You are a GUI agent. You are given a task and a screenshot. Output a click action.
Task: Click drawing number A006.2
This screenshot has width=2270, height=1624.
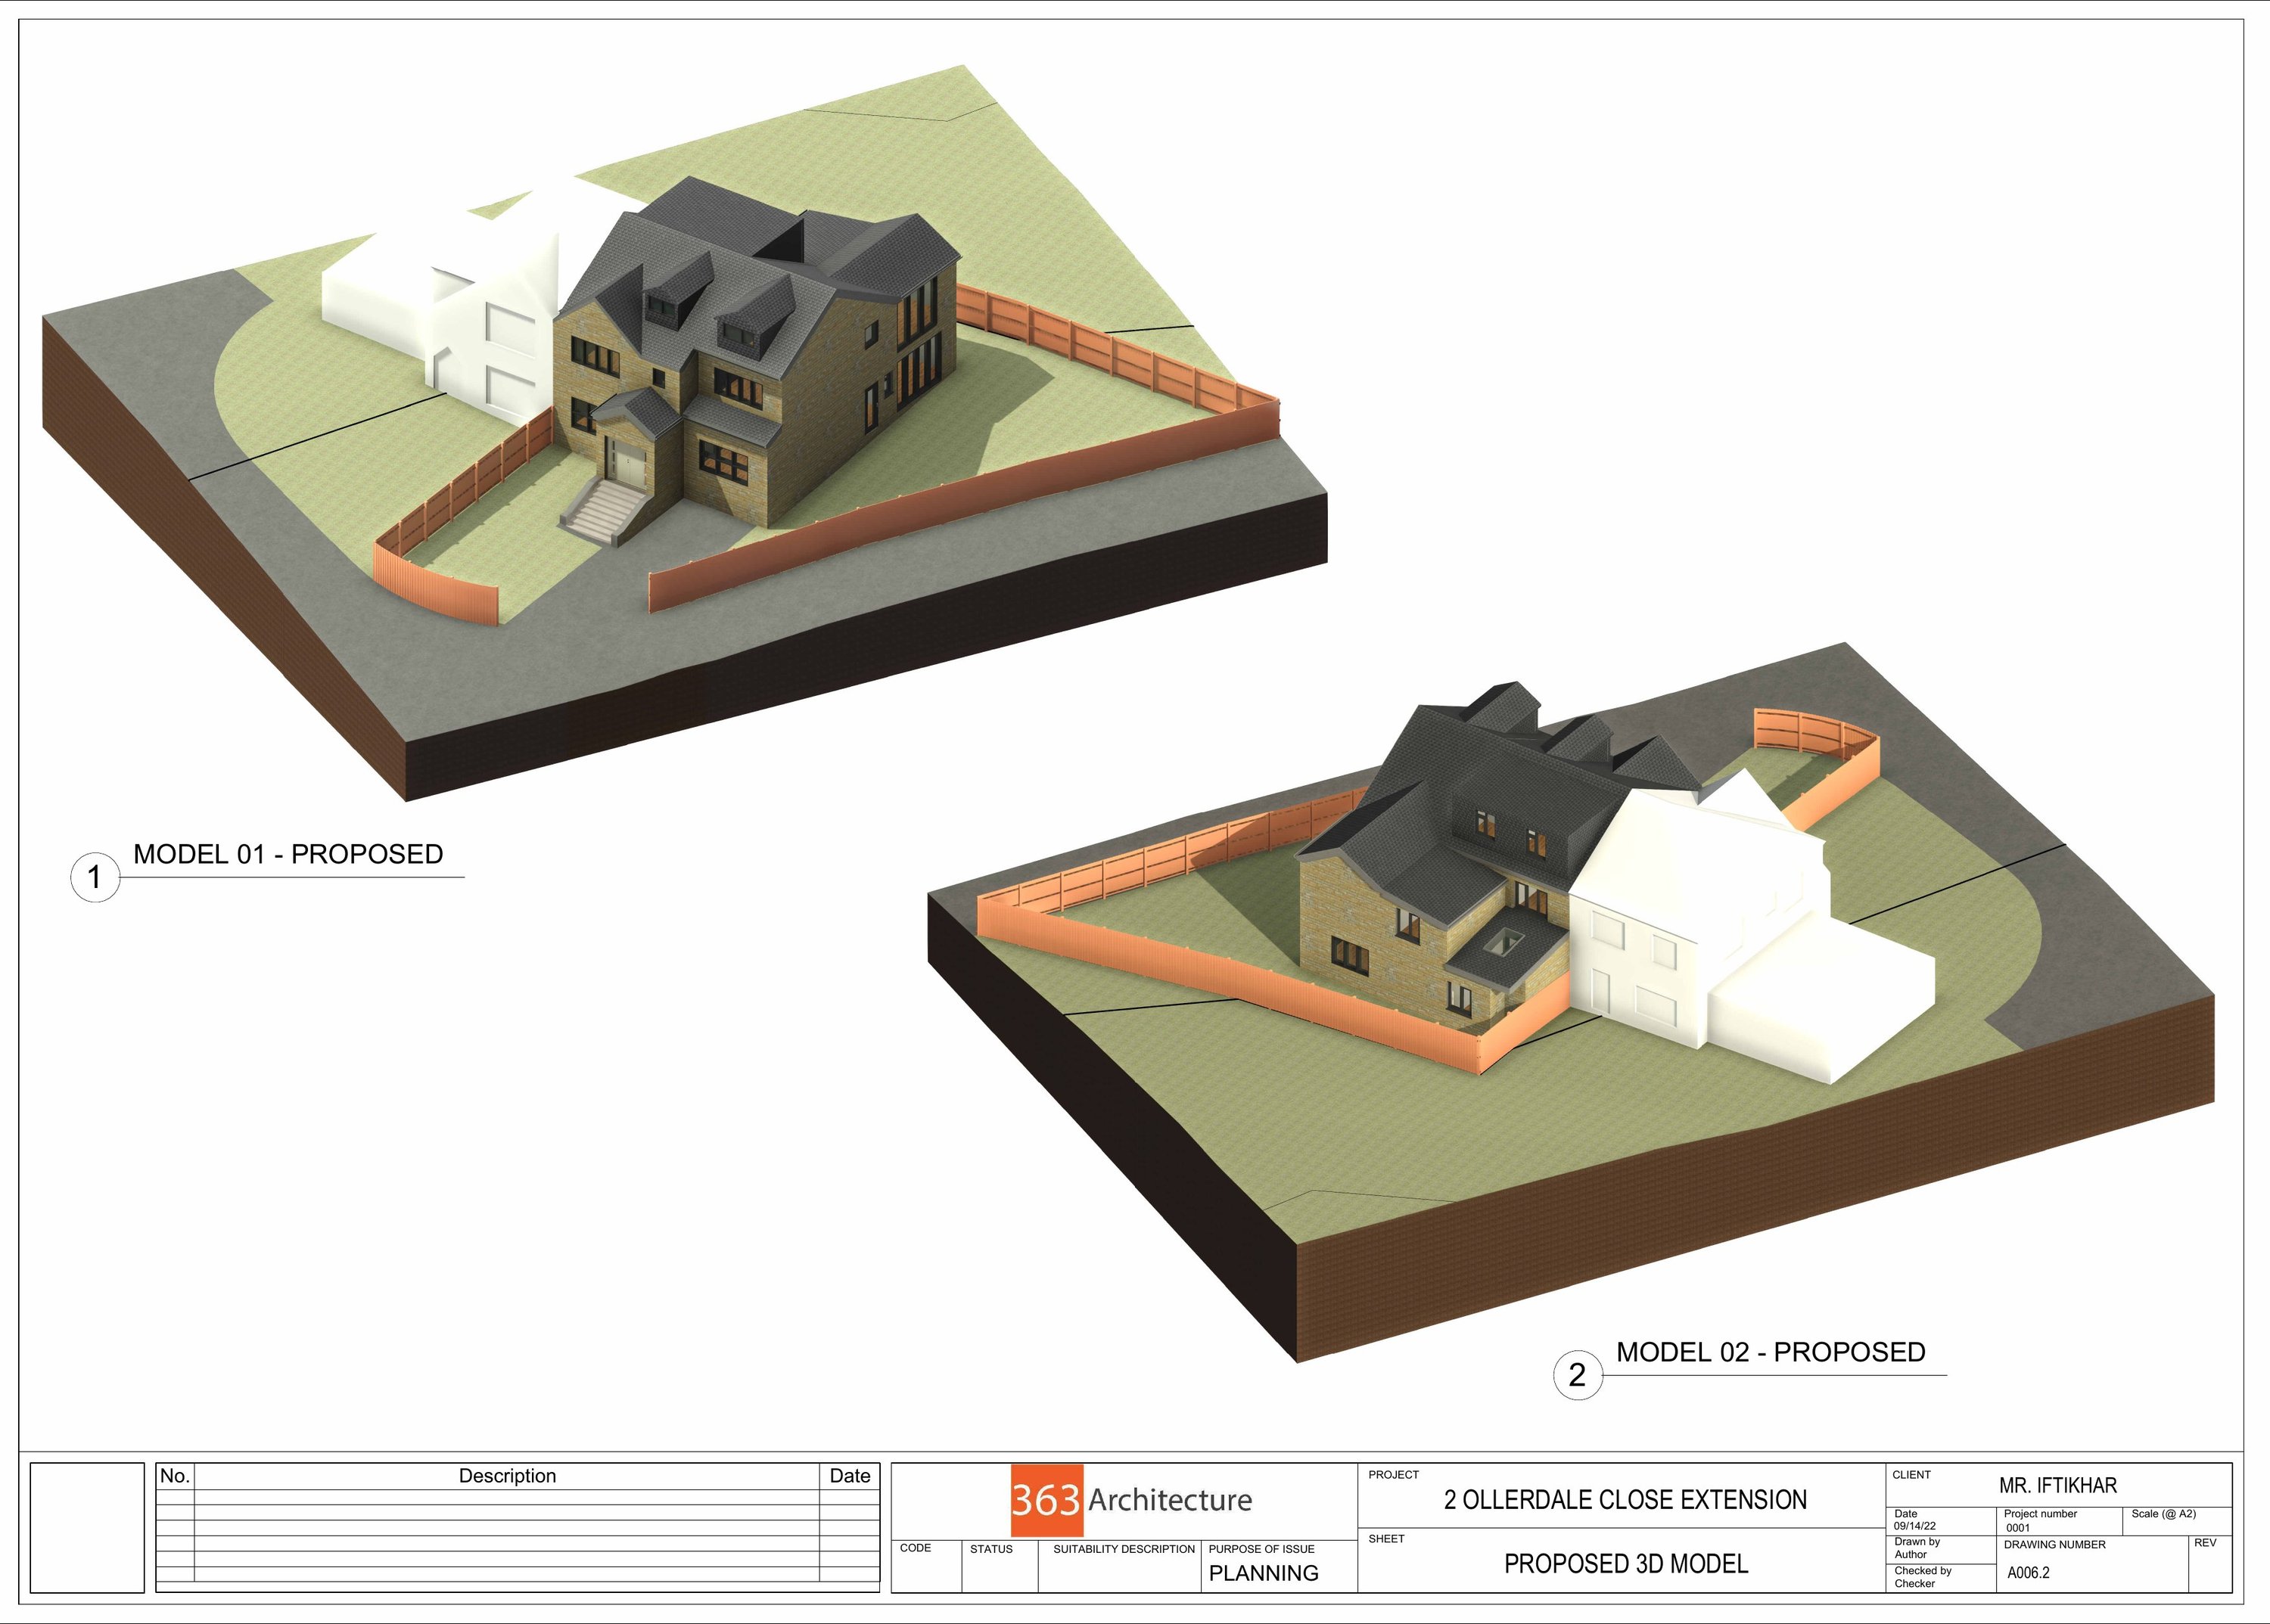pos(2028,1573)
